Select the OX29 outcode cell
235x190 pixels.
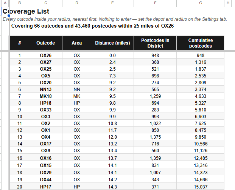click(x=45, y=173)
